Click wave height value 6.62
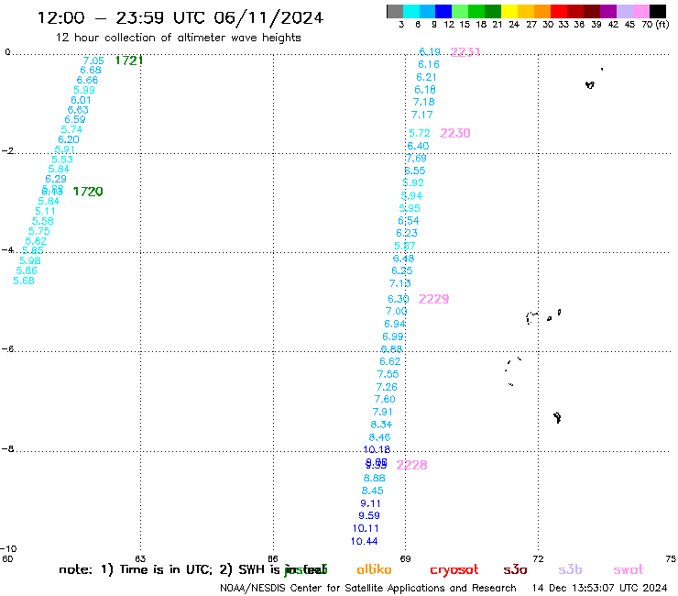 click(390, 361)
